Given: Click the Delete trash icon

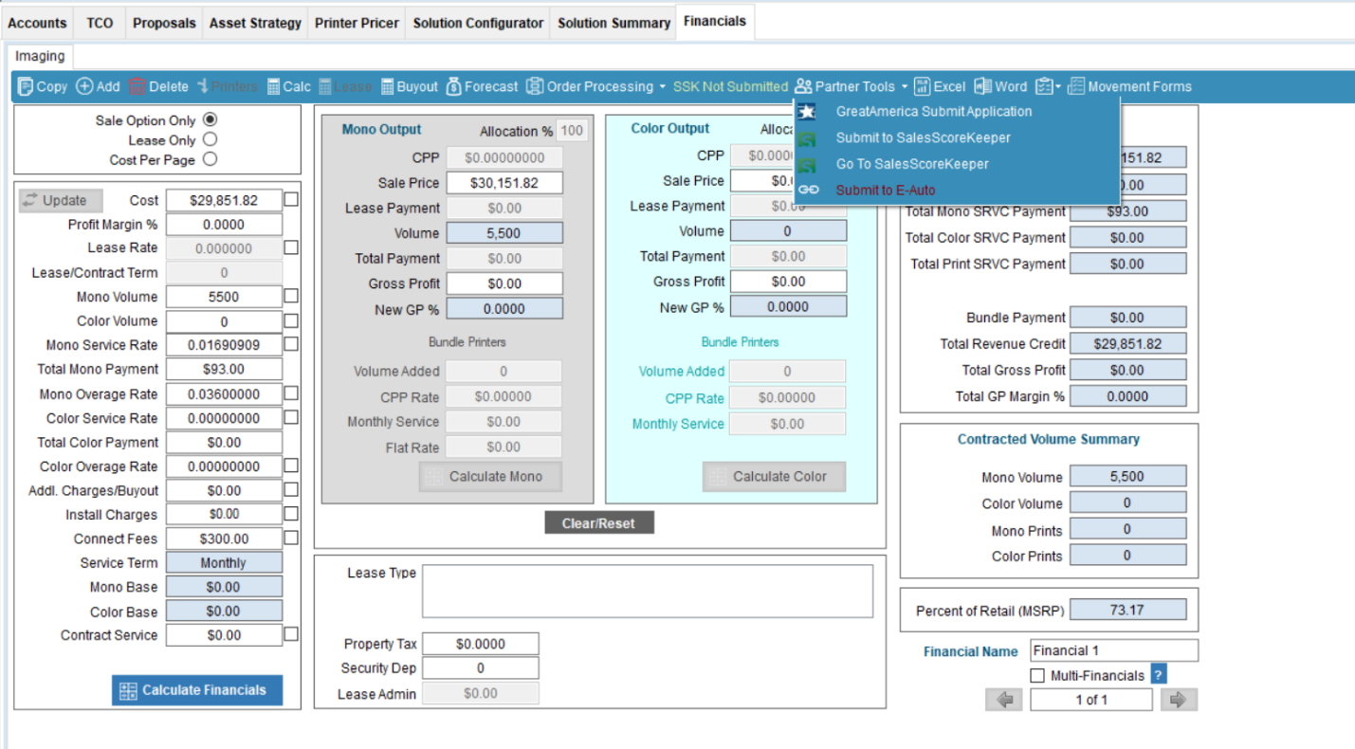Looking at the screenshot, I should 137,86.
